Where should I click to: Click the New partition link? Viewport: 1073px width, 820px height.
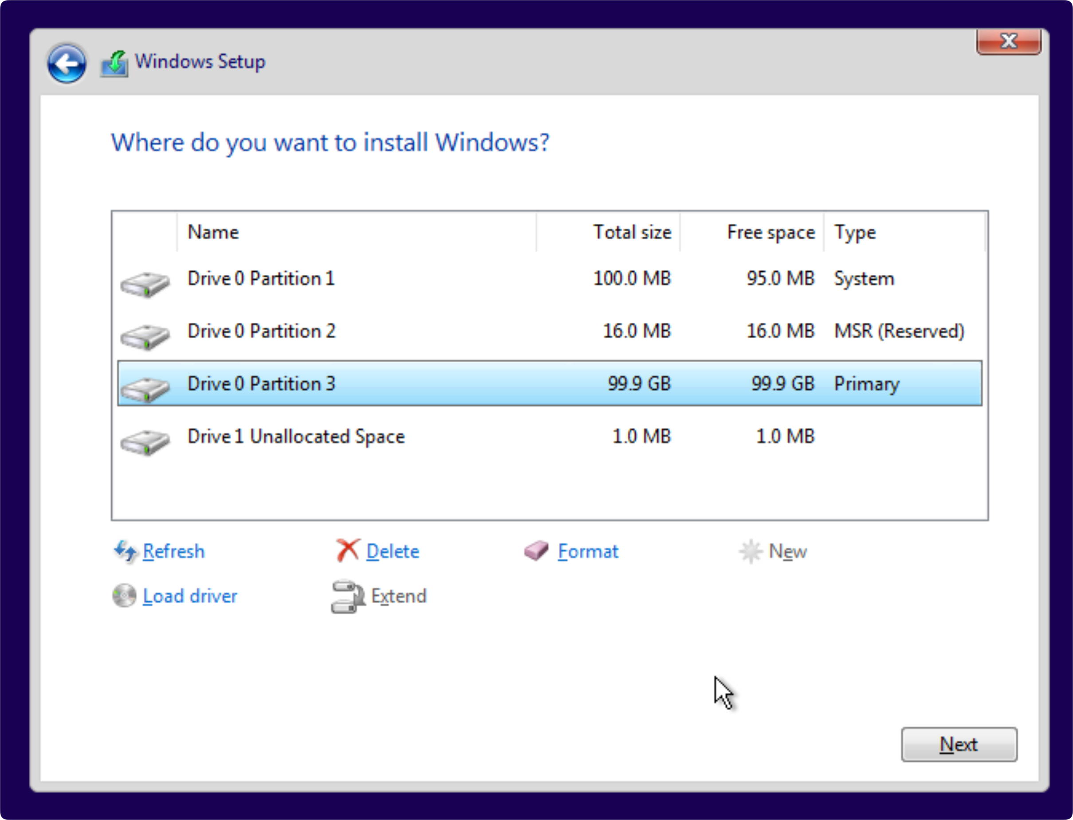point(788,551)
